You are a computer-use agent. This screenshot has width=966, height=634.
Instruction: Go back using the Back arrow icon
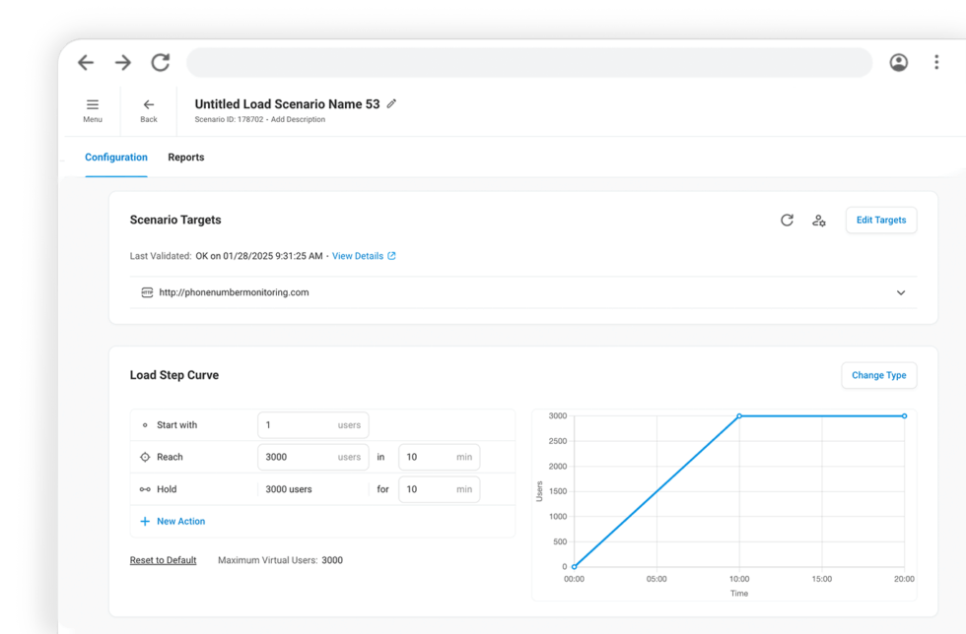[148, 103]
